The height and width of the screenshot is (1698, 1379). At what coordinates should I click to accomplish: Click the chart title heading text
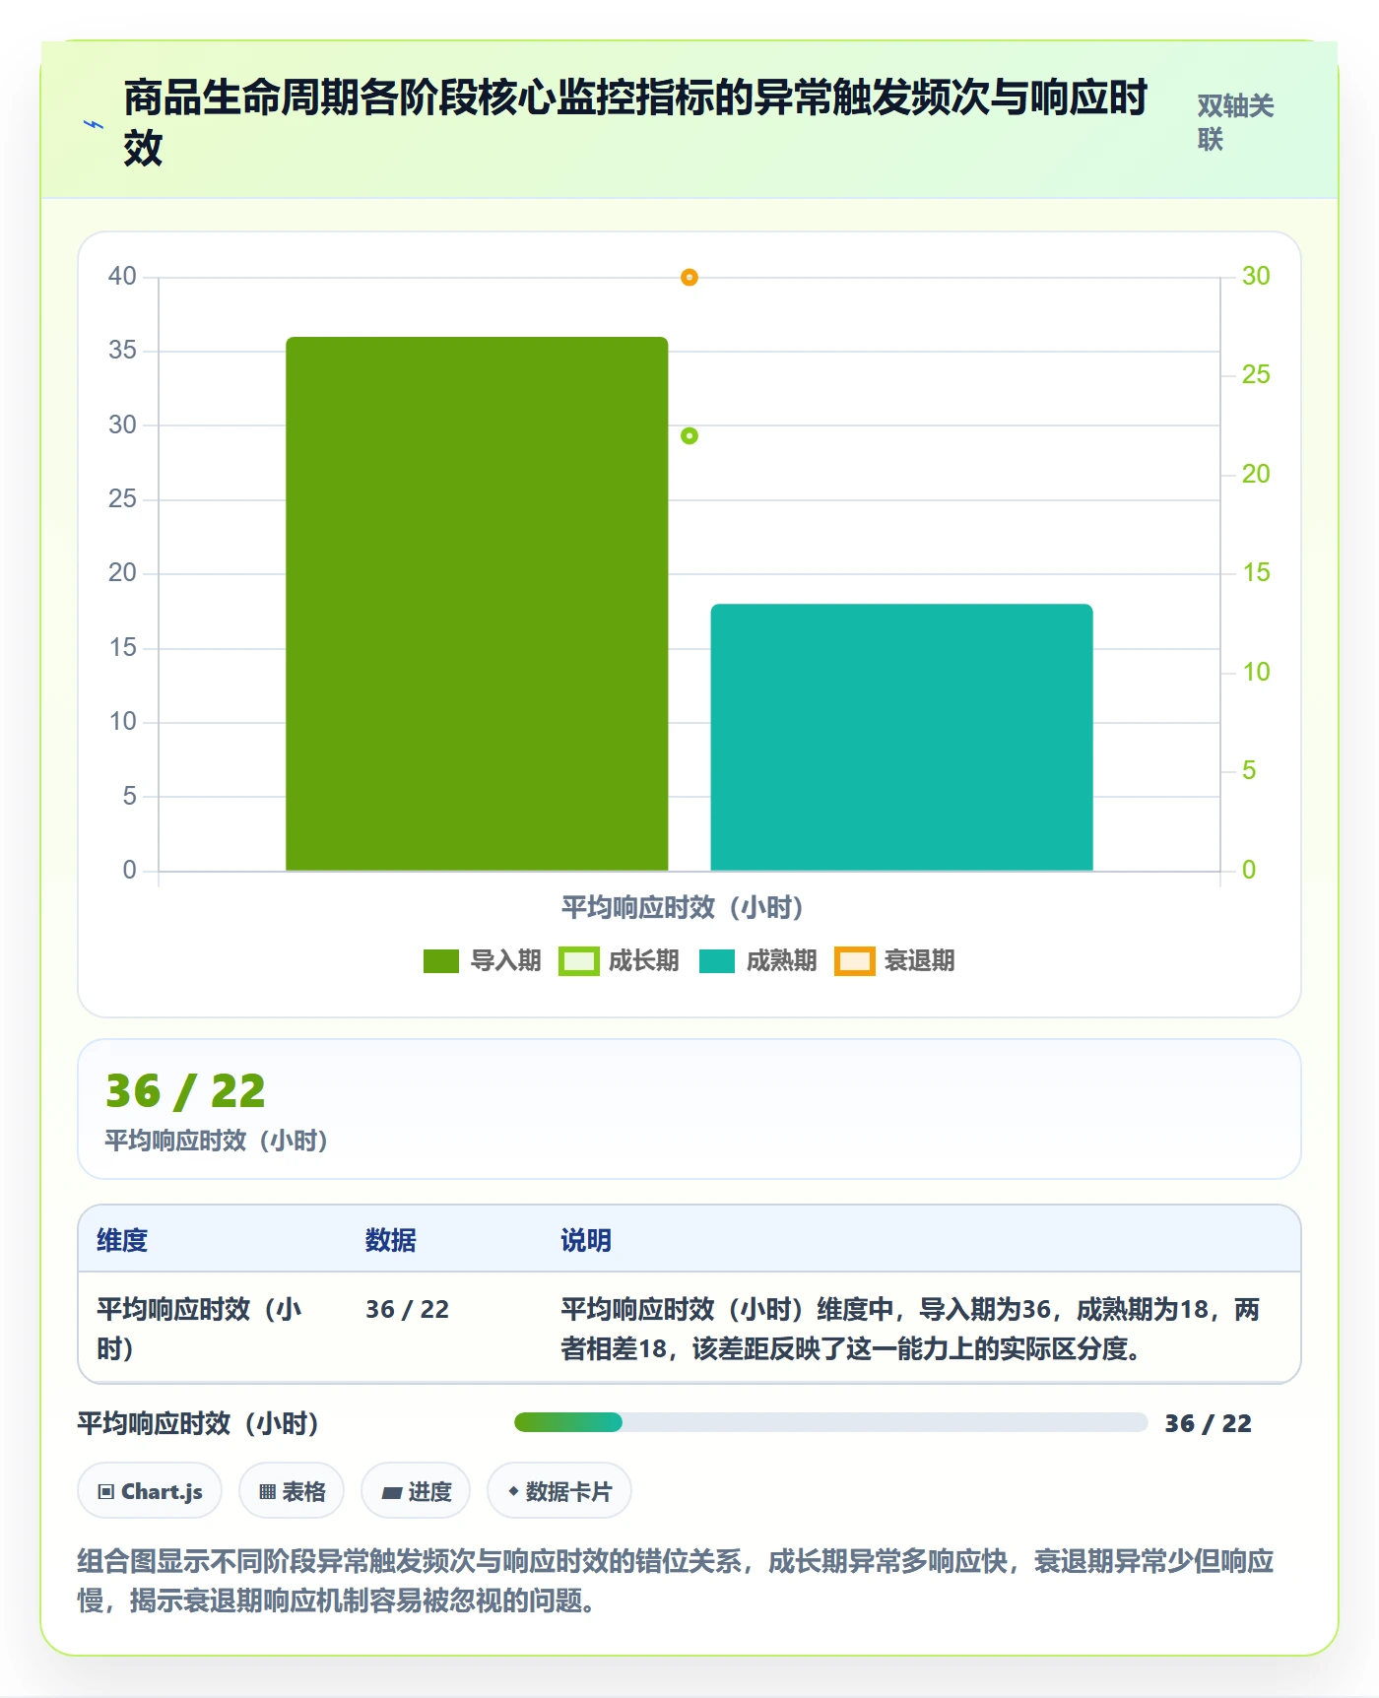click(x=635, y=123)
